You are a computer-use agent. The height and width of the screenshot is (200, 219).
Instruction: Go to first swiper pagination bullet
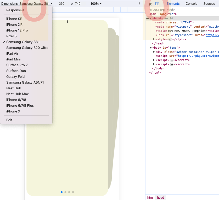point(61,192)
